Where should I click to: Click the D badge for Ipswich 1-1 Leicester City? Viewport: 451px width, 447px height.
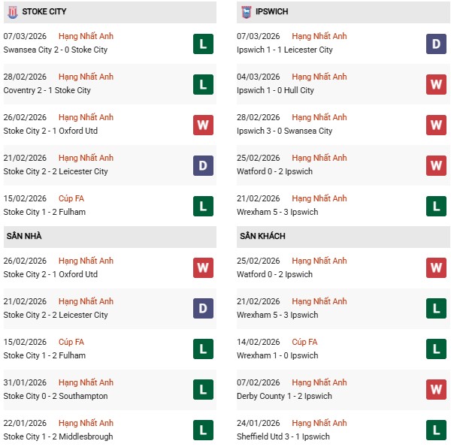[436, 44]
